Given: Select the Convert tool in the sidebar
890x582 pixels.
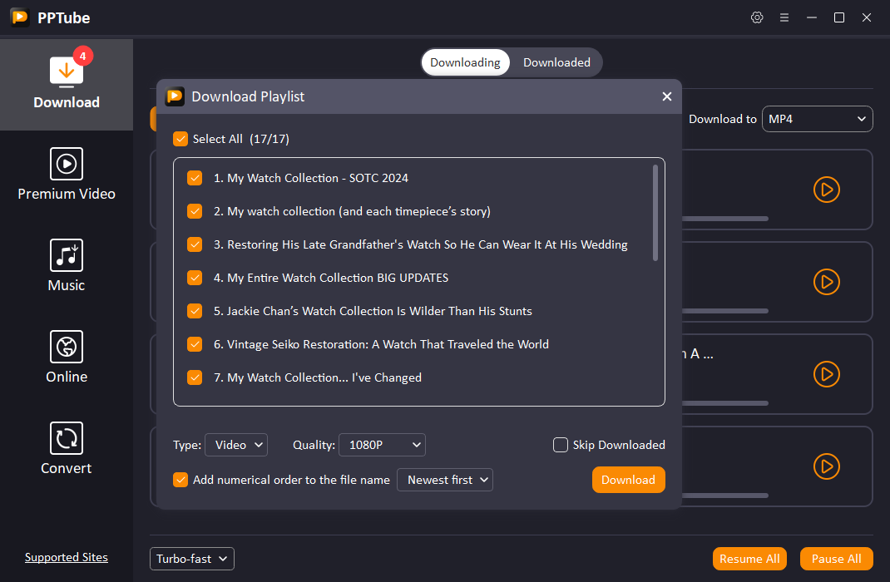Looking at the screenshot, I should point(66,449).
